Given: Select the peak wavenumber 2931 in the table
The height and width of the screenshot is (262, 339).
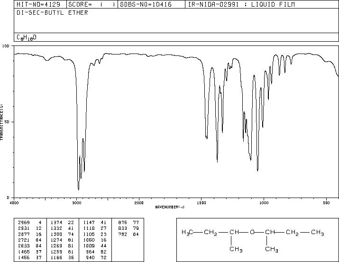Looking at the screenshot, I should coord(24,228).
